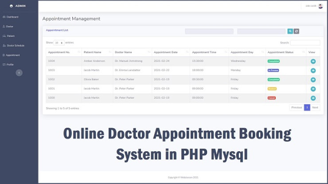Sort by Appointment No. column
Viewport: 328px width, 184px height.
click(x=64, y=52)
